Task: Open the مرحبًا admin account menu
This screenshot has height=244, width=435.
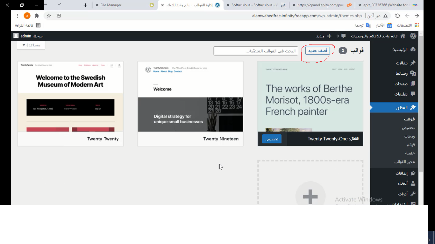Action: (x=28, y=36)
